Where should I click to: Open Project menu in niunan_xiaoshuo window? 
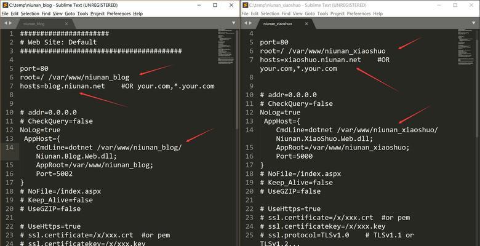(x=338, y=14)
